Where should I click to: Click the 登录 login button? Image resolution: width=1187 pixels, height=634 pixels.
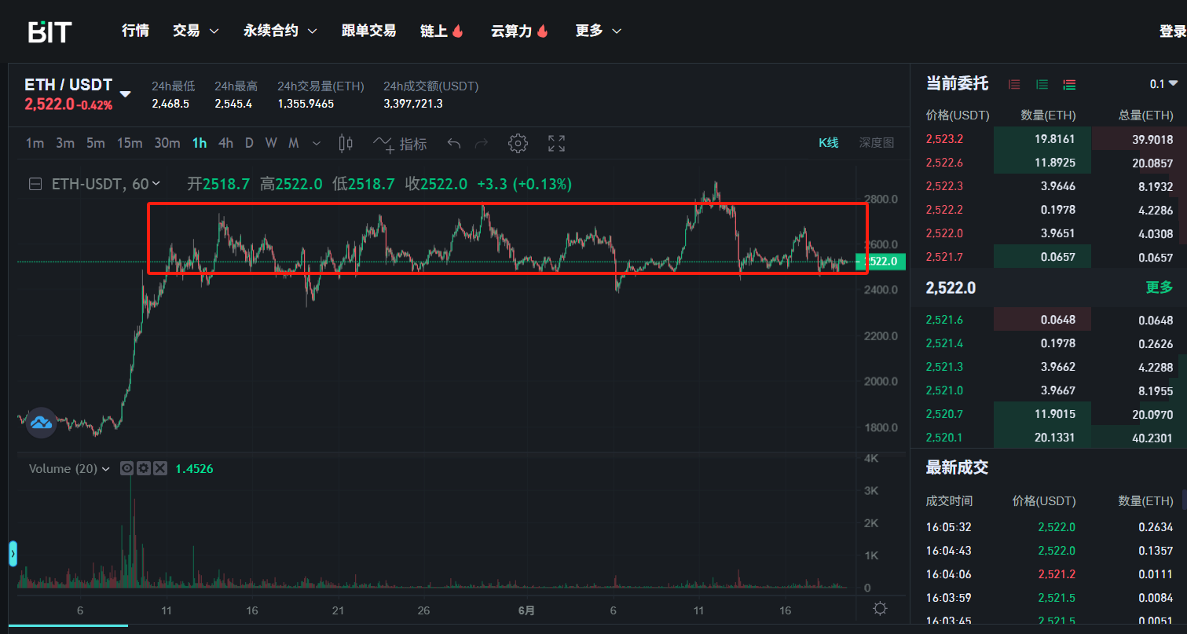[1172, 31]
